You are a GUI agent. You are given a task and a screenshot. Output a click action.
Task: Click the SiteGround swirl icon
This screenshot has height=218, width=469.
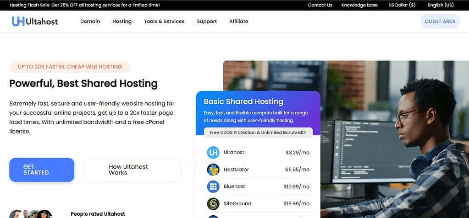coord(213,203)
